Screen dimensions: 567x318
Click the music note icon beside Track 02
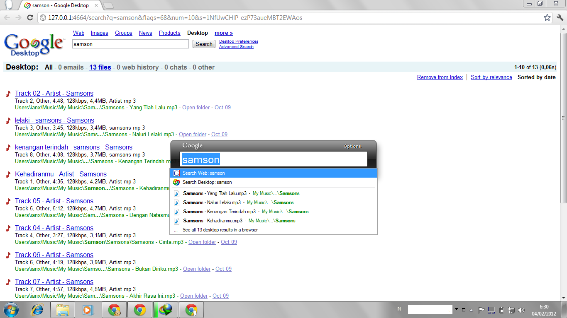pos(8,94)
